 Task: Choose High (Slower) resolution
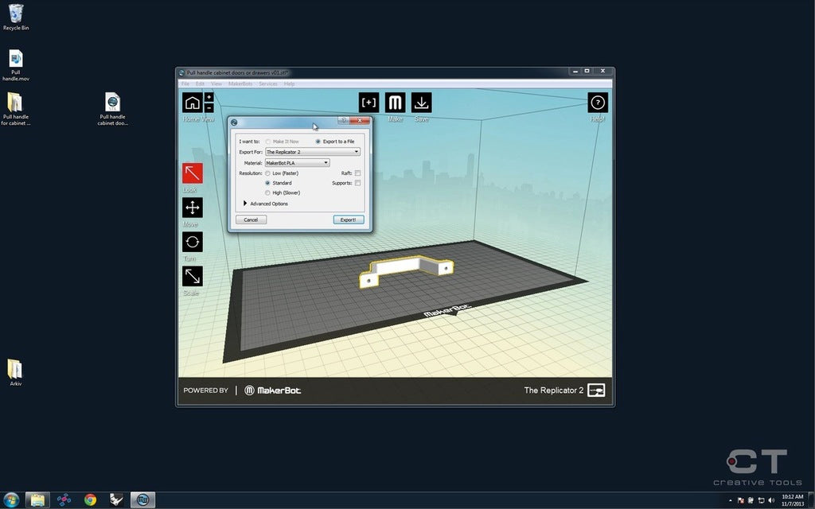coord(283,192)
